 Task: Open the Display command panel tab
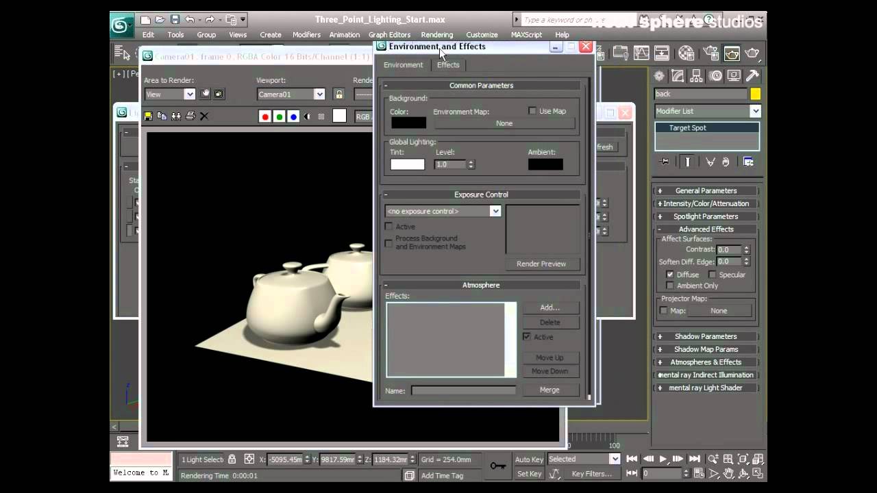[734, 76]
